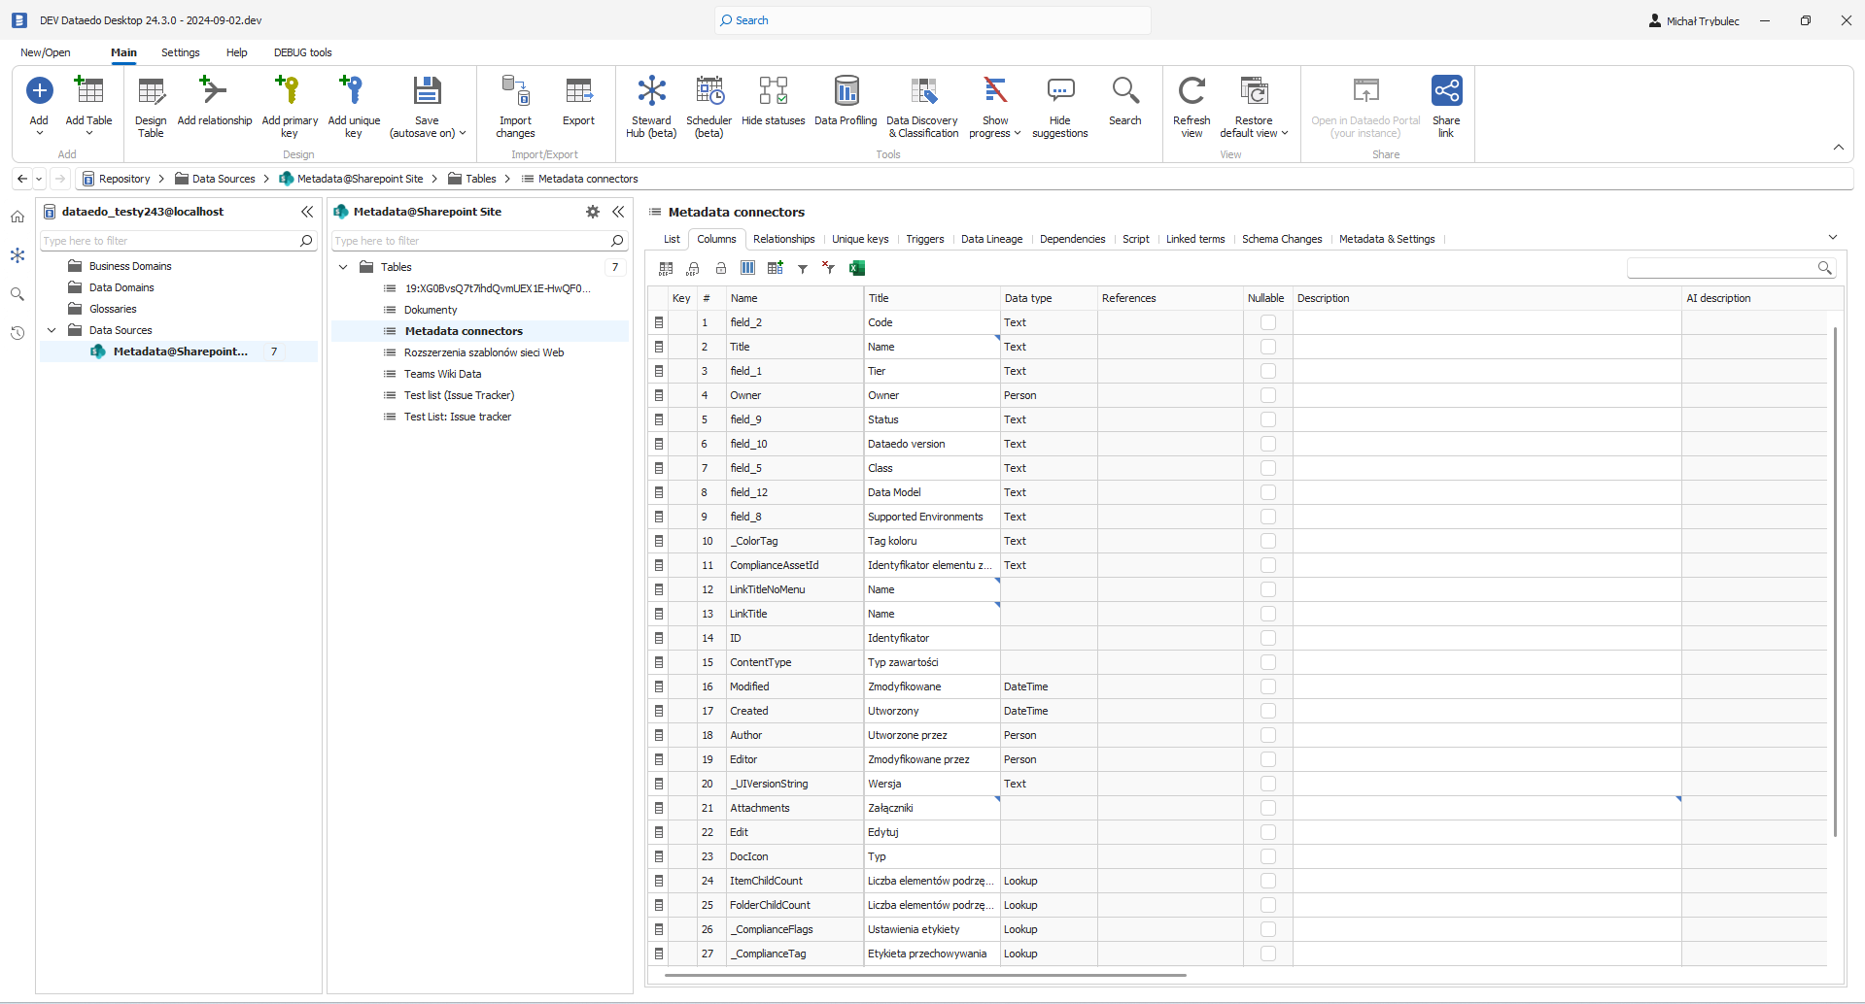Select Dokumenty table in tree
1865x1004 pixels.
click(x=431, y=310)
